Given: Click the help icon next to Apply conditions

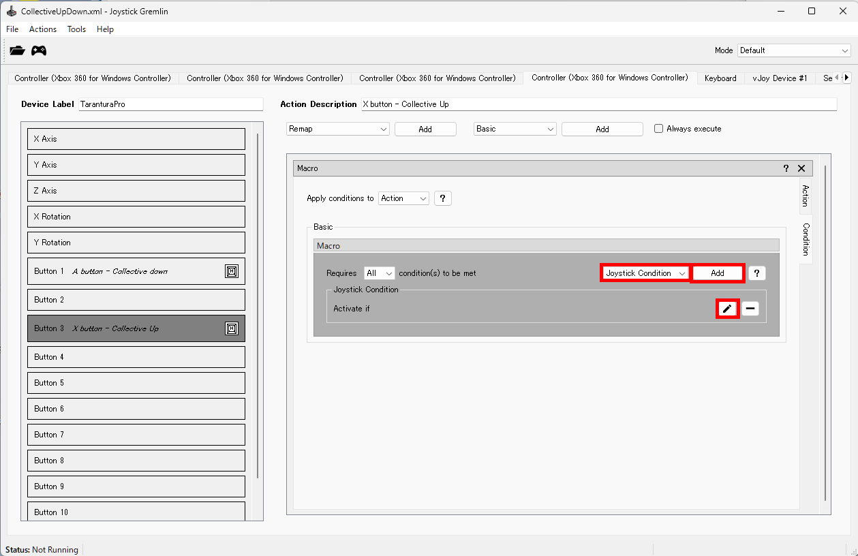Looking at the screenshot, I should tap(442, 198).
